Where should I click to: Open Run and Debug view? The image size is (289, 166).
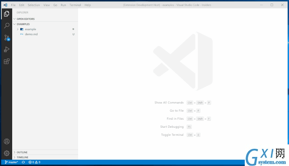(x=7, y=49)
